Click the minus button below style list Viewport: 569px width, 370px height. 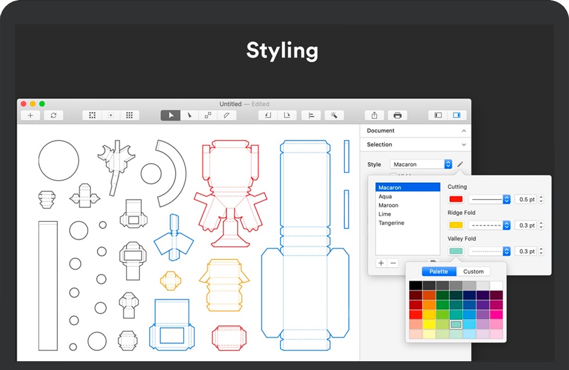tap(393, 263)
